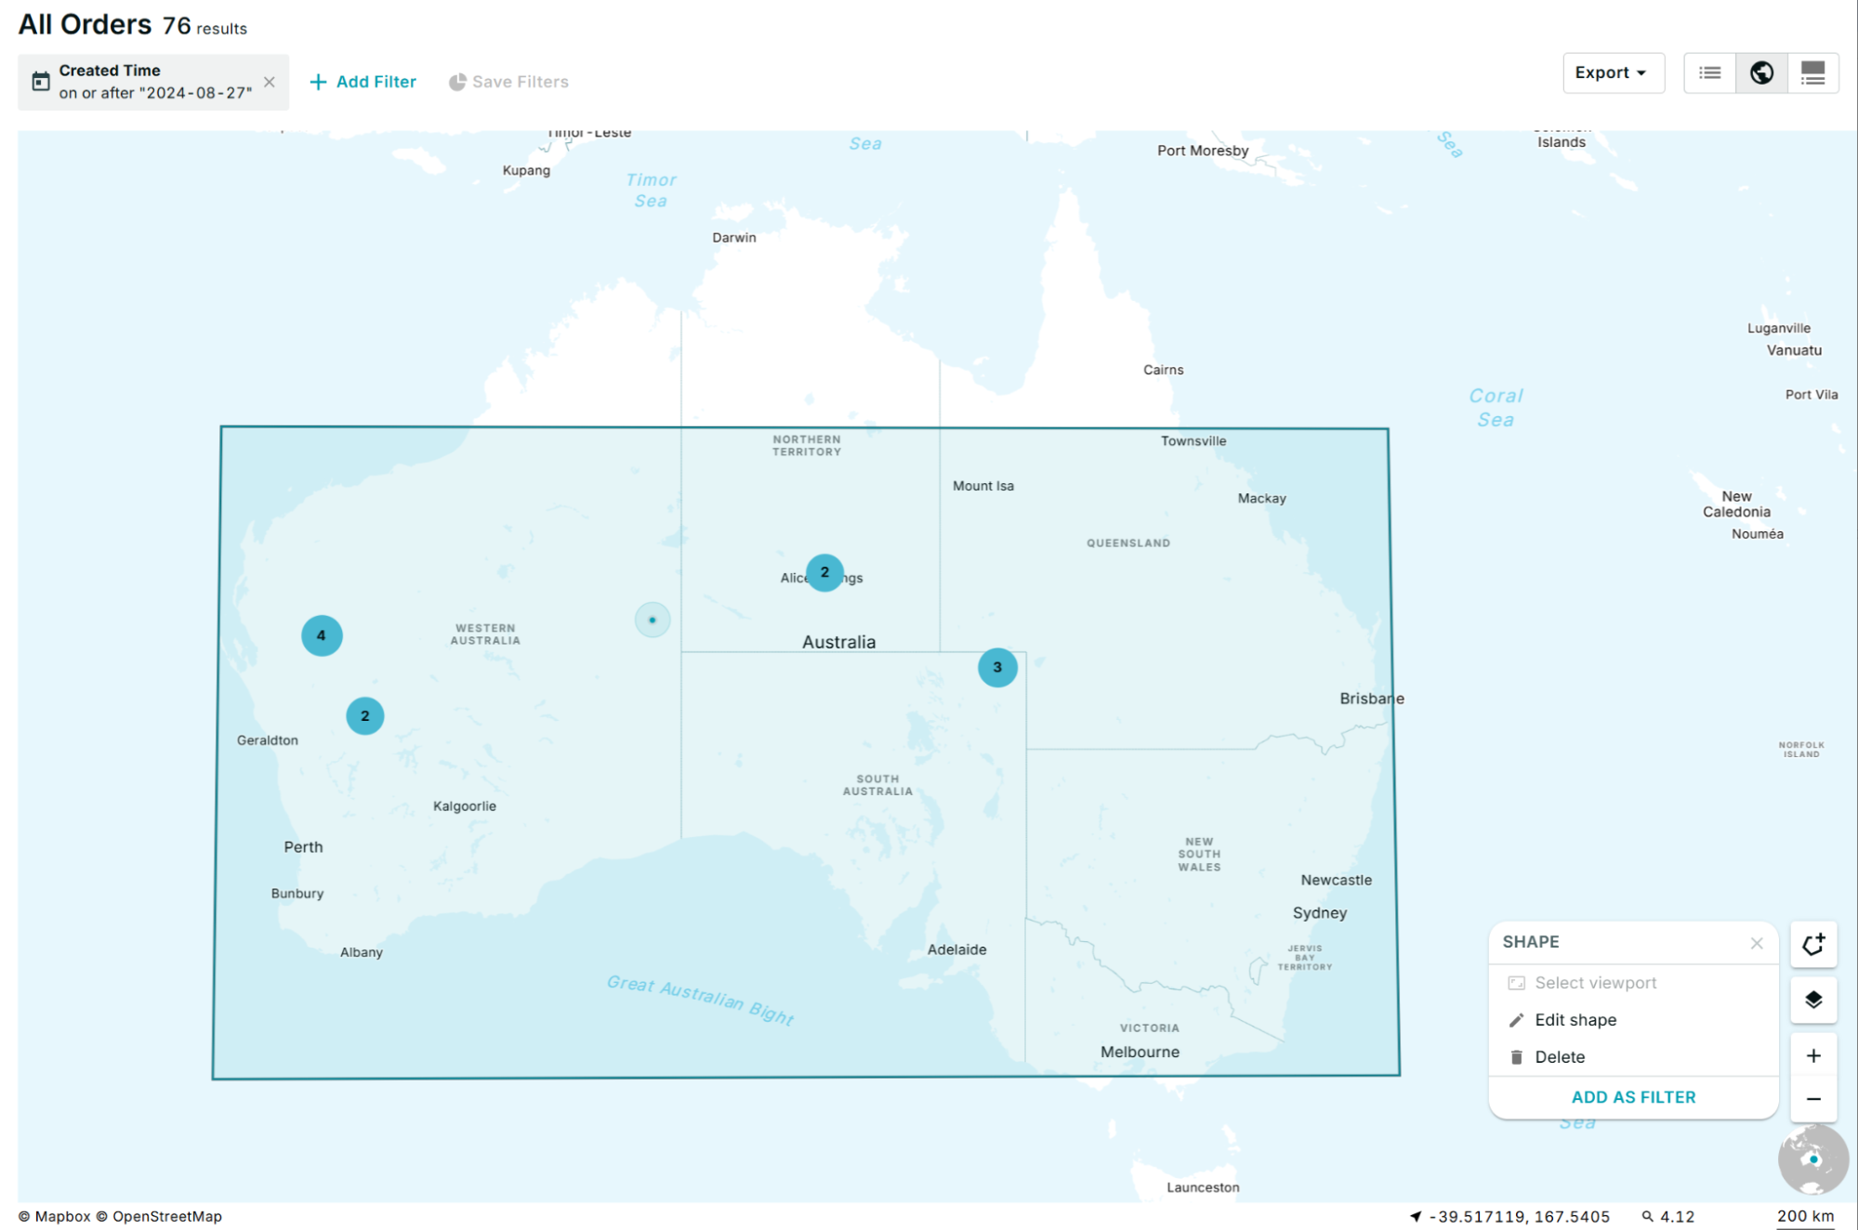Image resolution: width=1858 pixels, height=1230 pixels.
Task: Click the cluster marker labeled 4
Action: 321,635
